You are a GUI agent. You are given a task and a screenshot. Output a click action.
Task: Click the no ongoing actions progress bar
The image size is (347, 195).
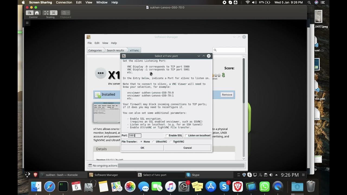click(181, 165)
